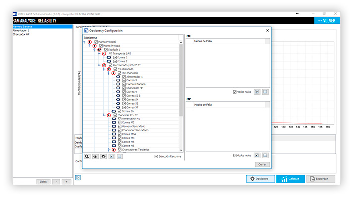The image size is (355, 197).
Task: Toggle the Modos nulos checkbox under MC
Action: click(x=235, y=92)
